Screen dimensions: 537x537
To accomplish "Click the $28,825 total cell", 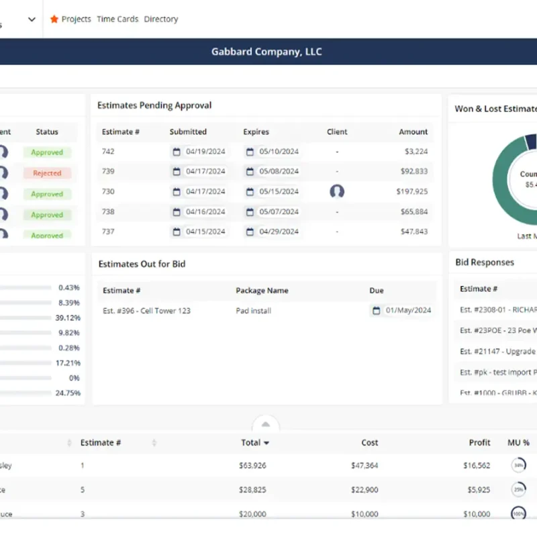I will pyautogui.click(x=252, y=490).
